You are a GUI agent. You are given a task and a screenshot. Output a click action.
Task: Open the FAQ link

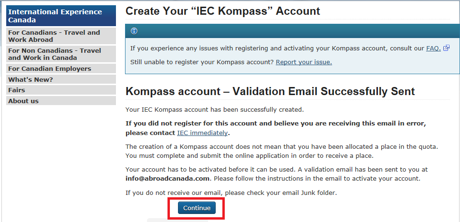[433, 48]
